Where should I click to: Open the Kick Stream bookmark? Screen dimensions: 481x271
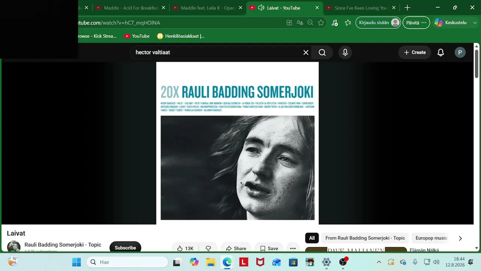pyautogui.click(x=97, y=36)
